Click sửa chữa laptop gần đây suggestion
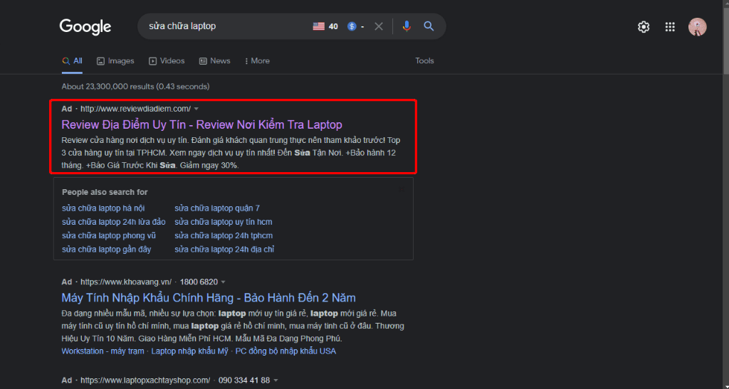Viewport: 729px width, 389px height. click(107, 250)
